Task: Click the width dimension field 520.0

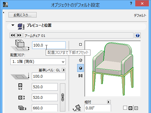Action: [45, 87]
